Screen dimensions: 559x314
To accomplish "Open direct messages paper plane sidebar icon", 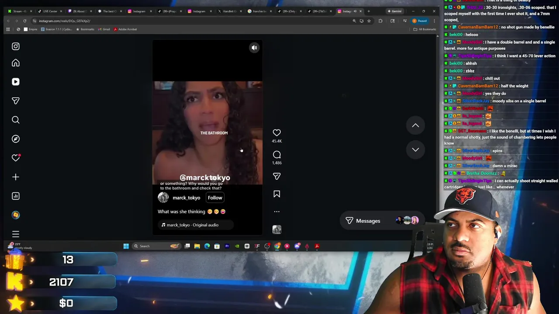I will tap(16, 101).
